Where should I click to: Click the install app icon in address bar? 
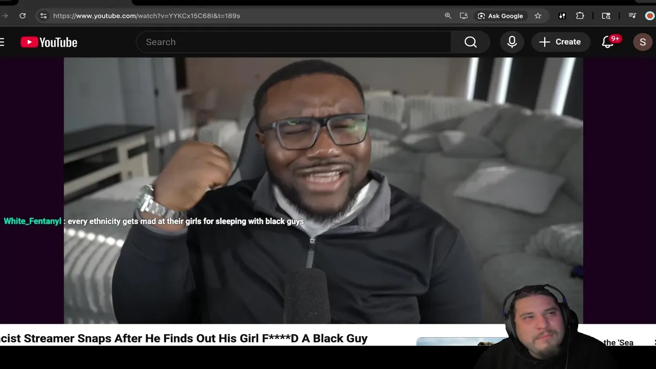click(464, 16)
